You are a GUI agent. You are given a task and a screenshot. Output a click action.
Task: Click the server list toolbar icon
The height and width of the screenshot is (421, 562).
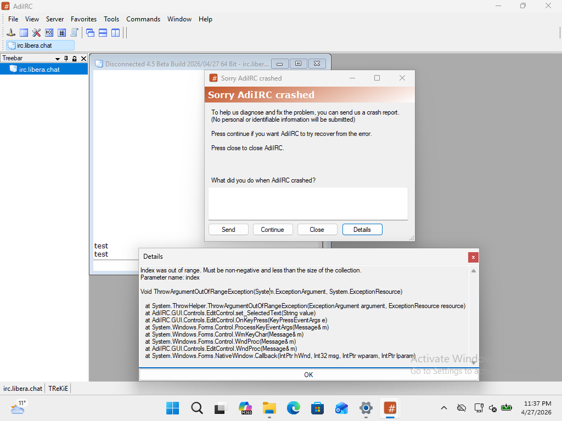pyautogui.click(x=24, y=33)
